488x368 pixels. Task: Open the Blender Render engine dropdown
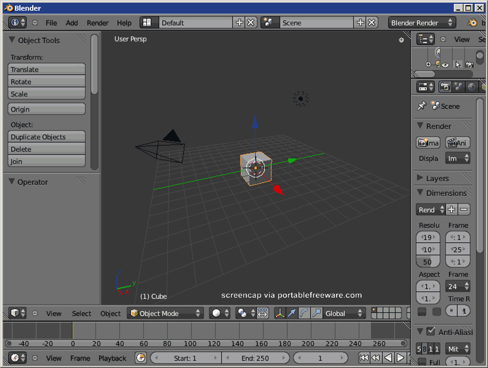pos(422,22)
